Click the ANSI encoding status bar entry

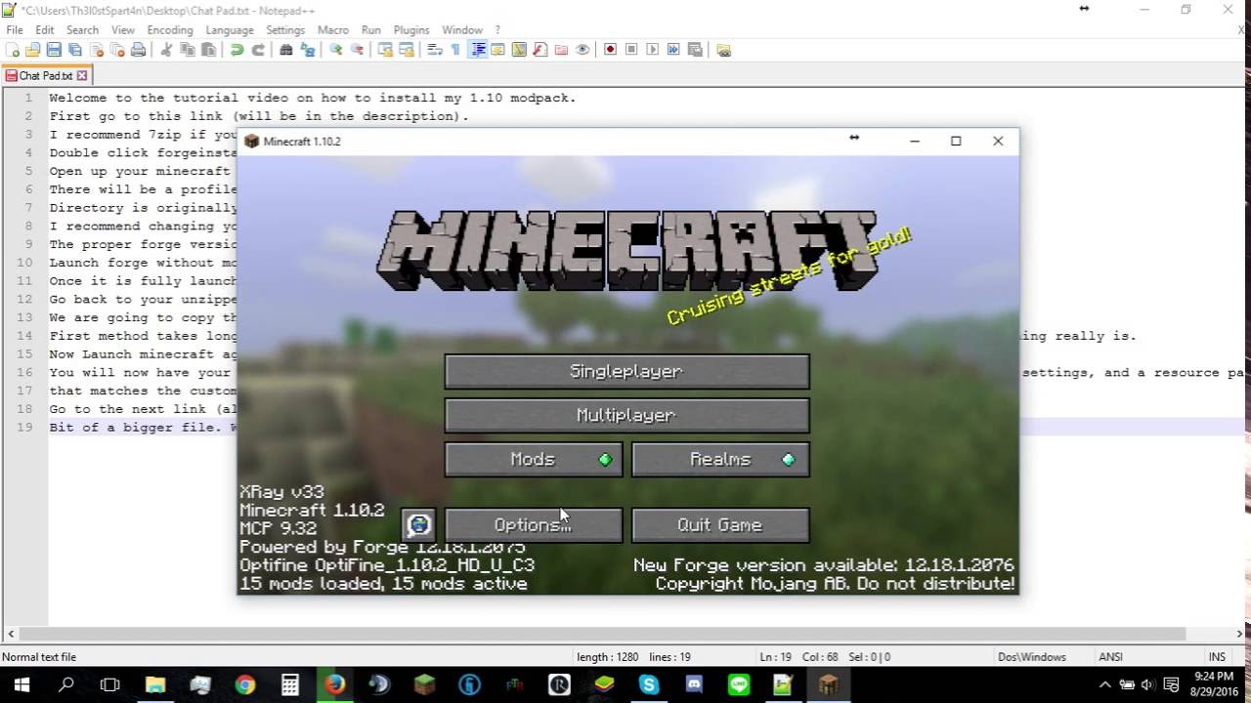click(1110, 657)
